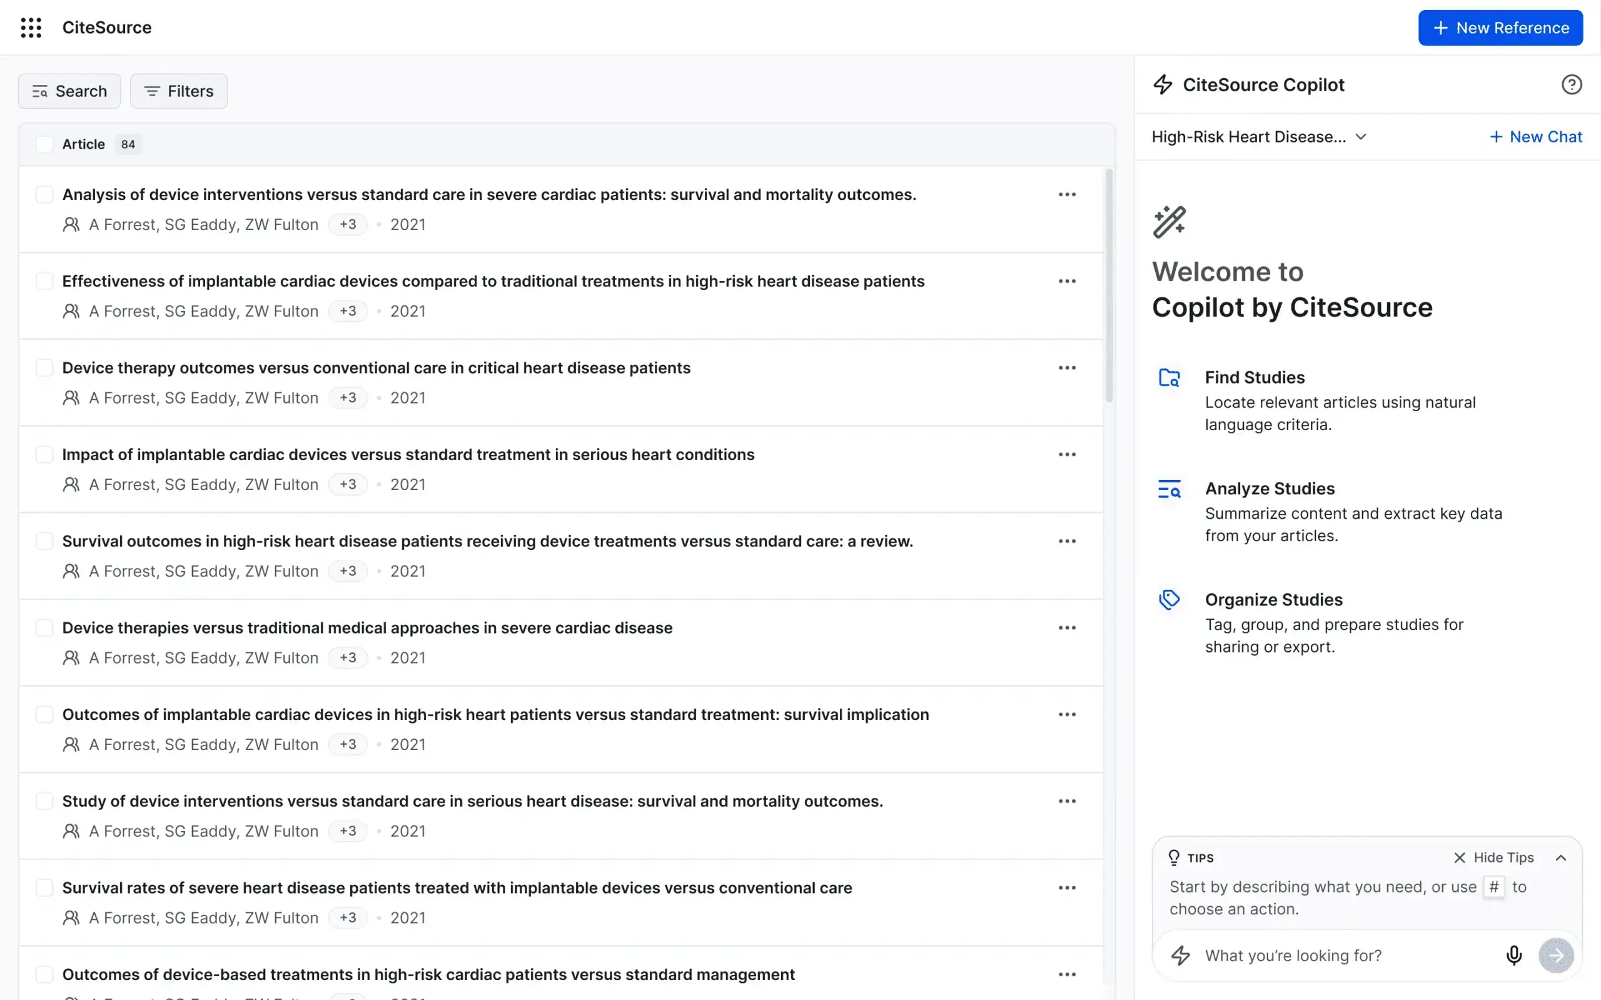Image resolution: width=1601 pixels, height=1000 pixels.
Task: Select checkbox for Survival outcomes review article
Action: pos(44,541)
